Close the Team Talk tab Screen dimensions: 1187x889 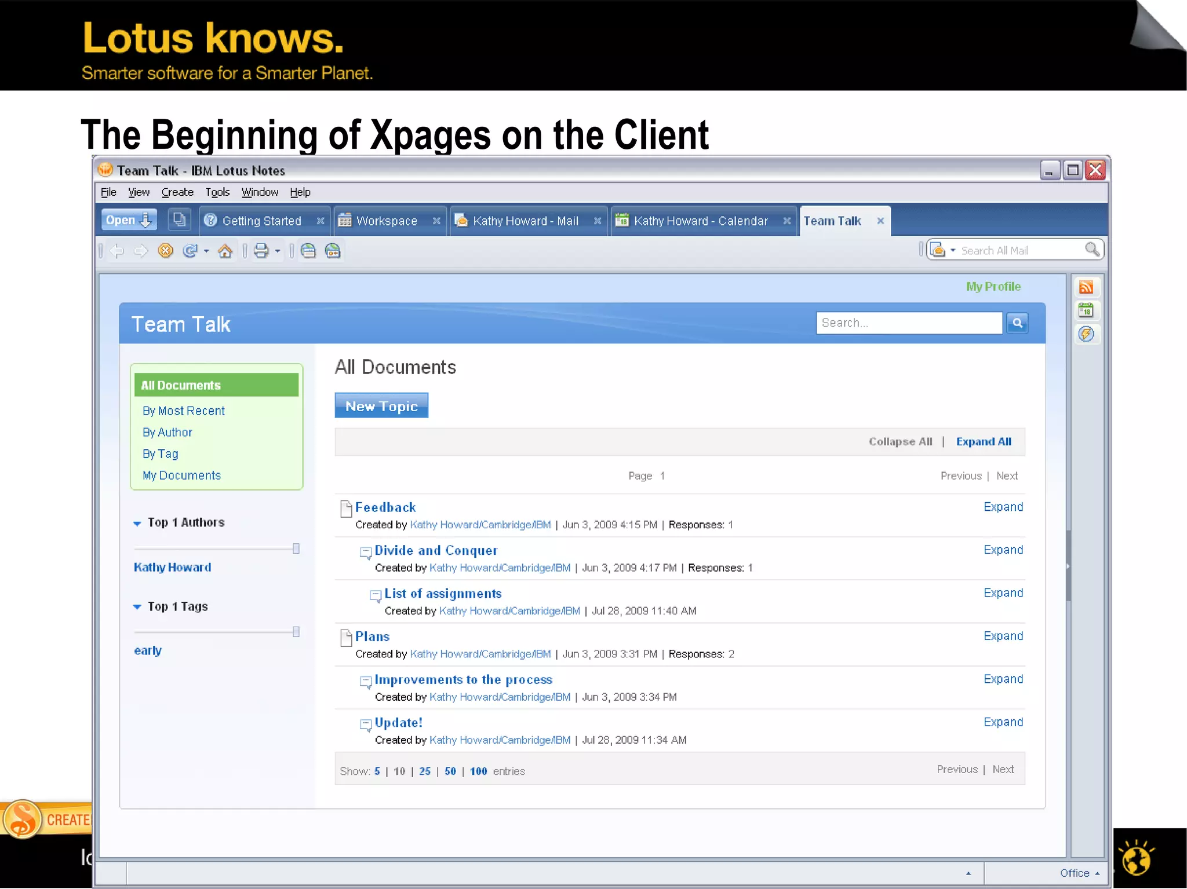click(x=880, y=221)
